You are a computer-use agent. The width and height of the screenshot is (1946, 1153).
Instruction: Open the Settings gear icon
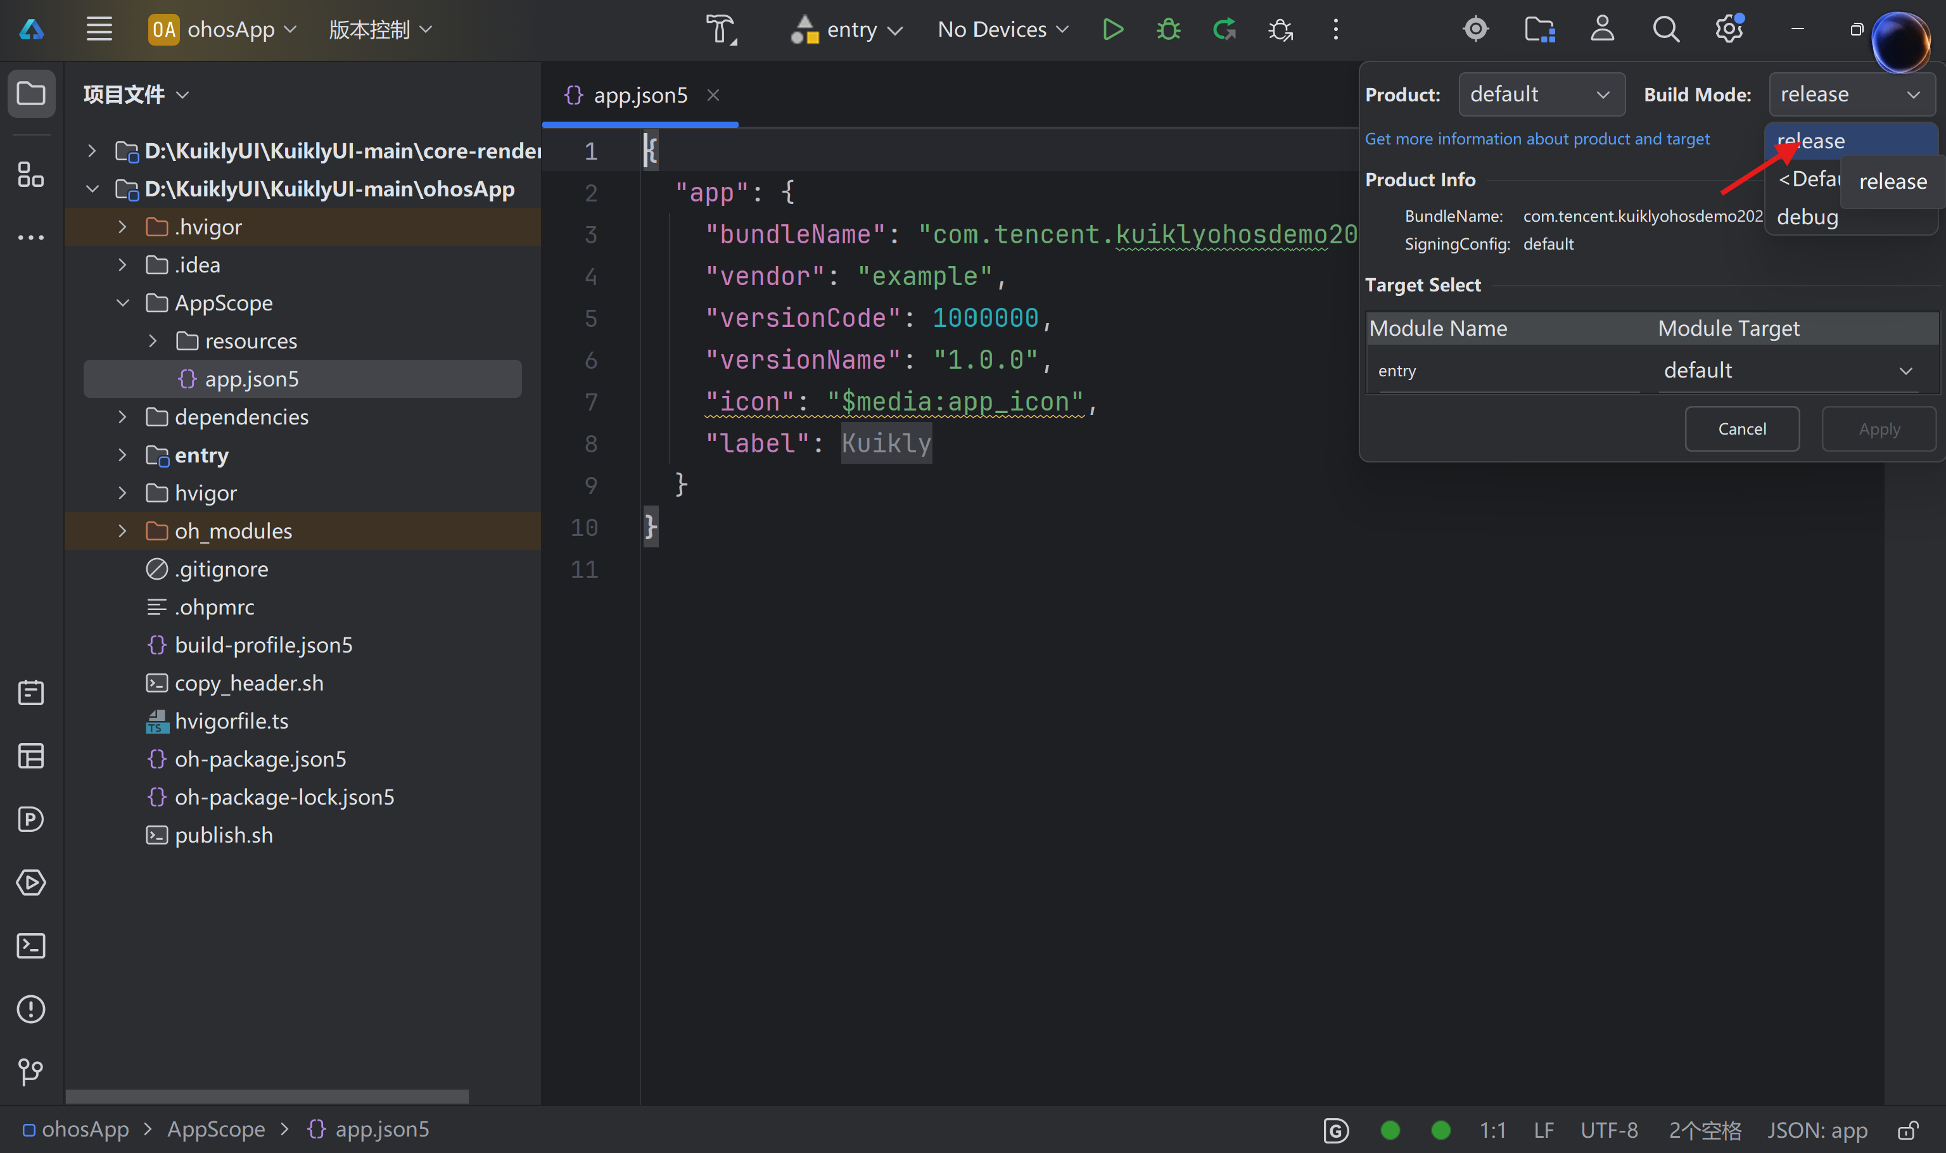(x=1729, y=30)
